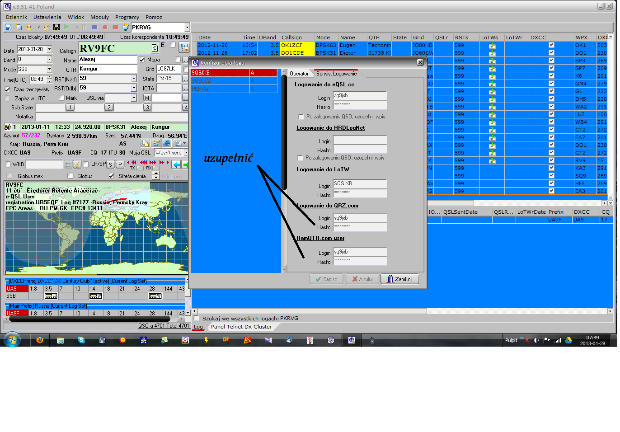Toggle the DXCC checkbox in OK1ZCF row
This screenshot has width=620, height=432.
[551, 45]
